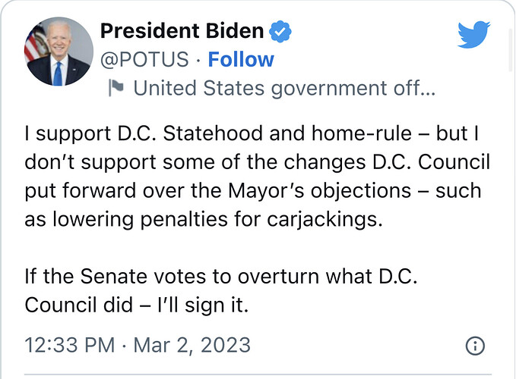Open President Biden's profile picture
This screenshot has width=516, height=379.
pyautogui.click(x=59, y=52)
